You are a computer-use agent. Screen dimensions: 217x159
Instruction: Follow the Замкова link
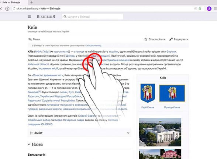[x=33, y=92]
